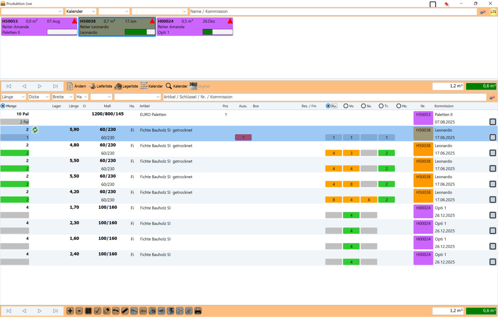Select the Vo. radio button
498x317 pixels.
pyautogui.click(x=346, y=106)
